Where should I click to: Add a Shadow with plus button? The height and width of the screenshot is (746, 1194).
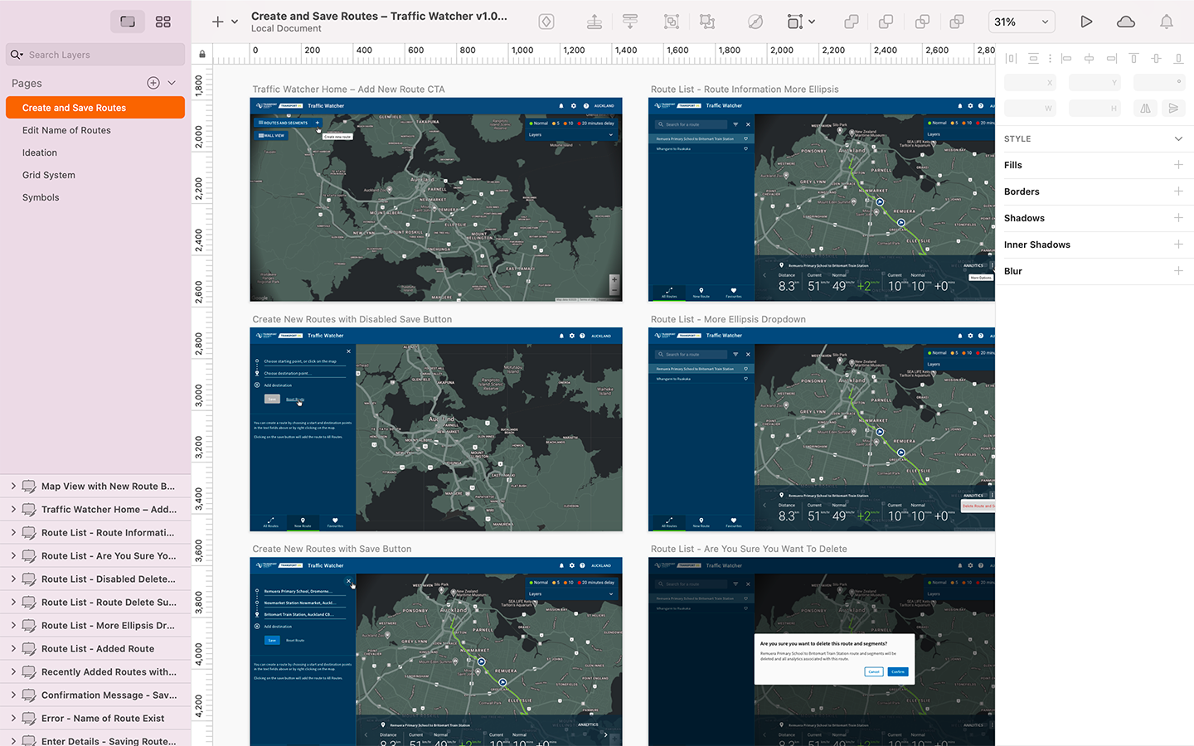(1178, 218)
